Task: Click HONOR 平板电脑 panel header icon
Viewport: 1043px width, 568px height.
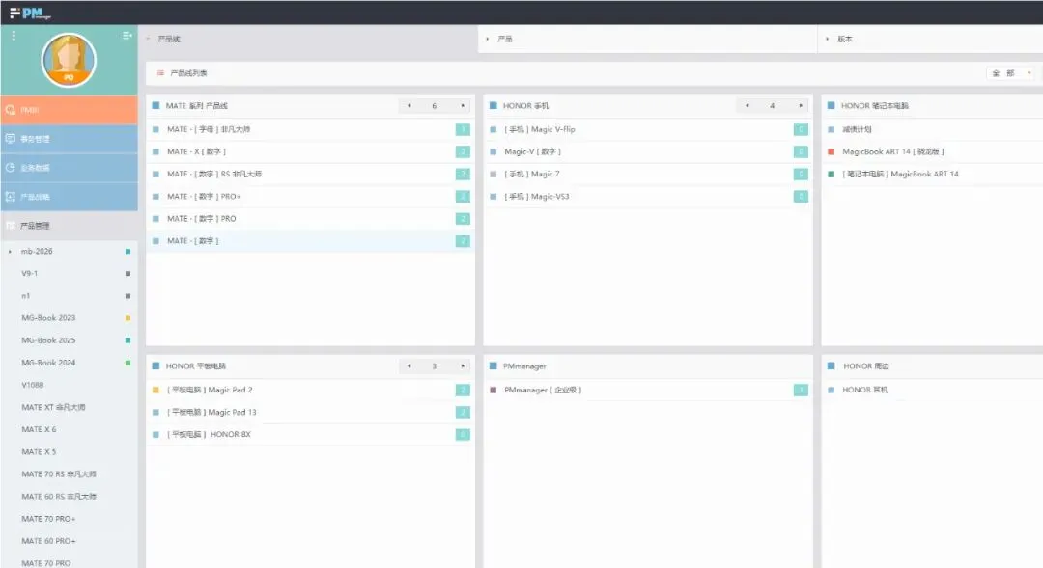Action: (x=155, y=366)
